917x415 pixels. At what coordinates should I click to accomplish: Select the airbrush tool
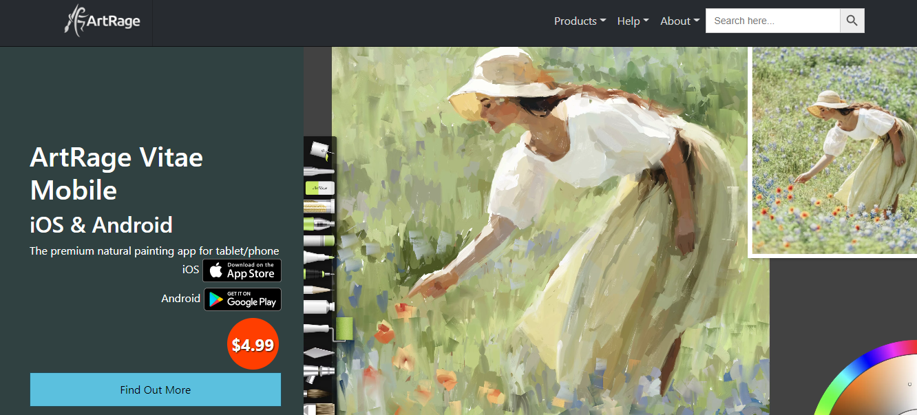[x=319, y=372]
